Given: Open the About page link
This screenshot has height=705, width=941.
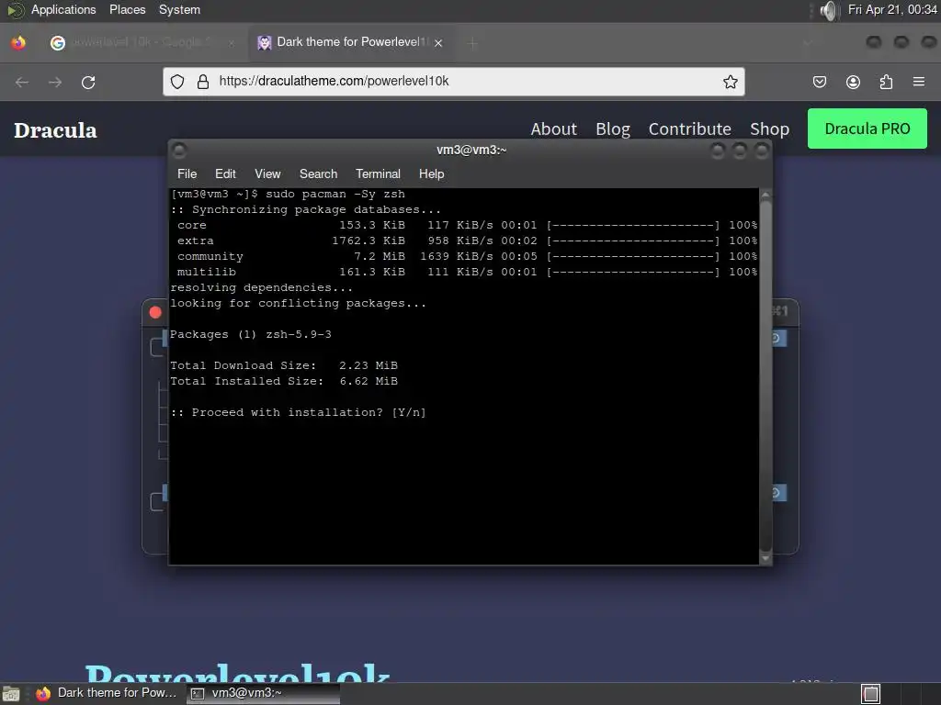Looking at the screenshot, I should pyautogui.click(x=553, y=129).
